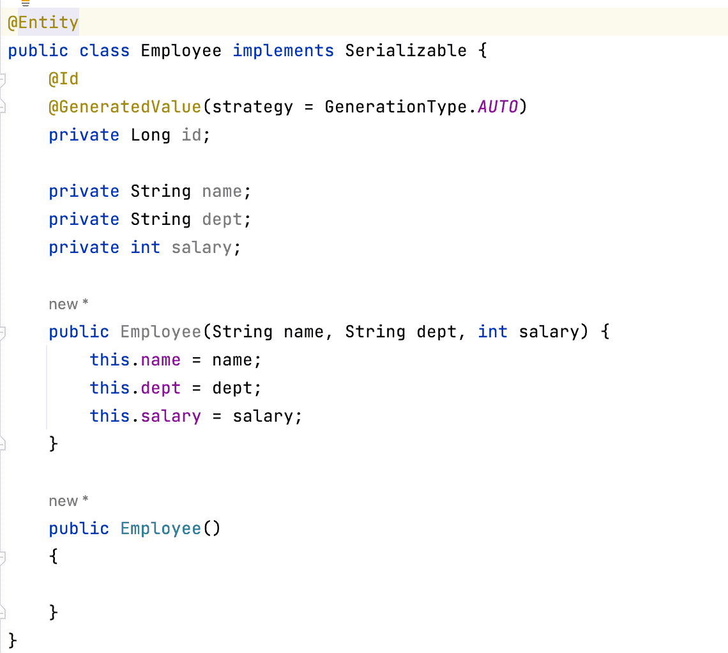This screenshot has height=653, width=728.
Task: Click the 'dept' constructor parameter
Action: point(436,332)
